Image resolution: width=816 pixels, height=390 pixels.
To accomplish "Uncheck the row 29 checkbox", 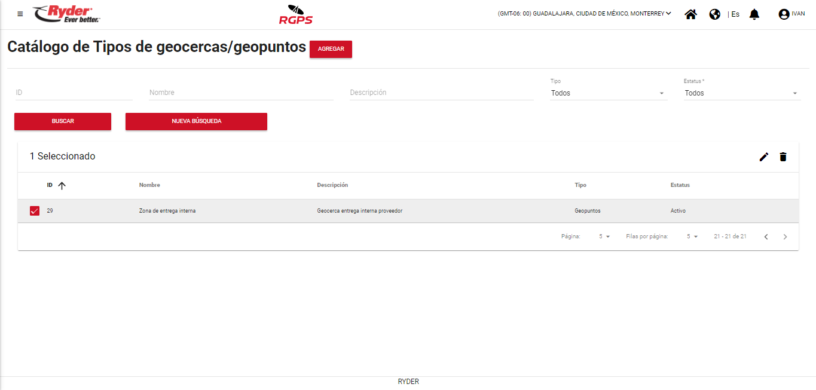I will click(x=35, y=211).
